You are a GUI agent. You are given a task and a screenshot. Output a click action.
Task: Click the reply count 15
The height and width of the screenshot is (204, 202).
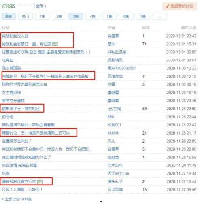point(145,189)
